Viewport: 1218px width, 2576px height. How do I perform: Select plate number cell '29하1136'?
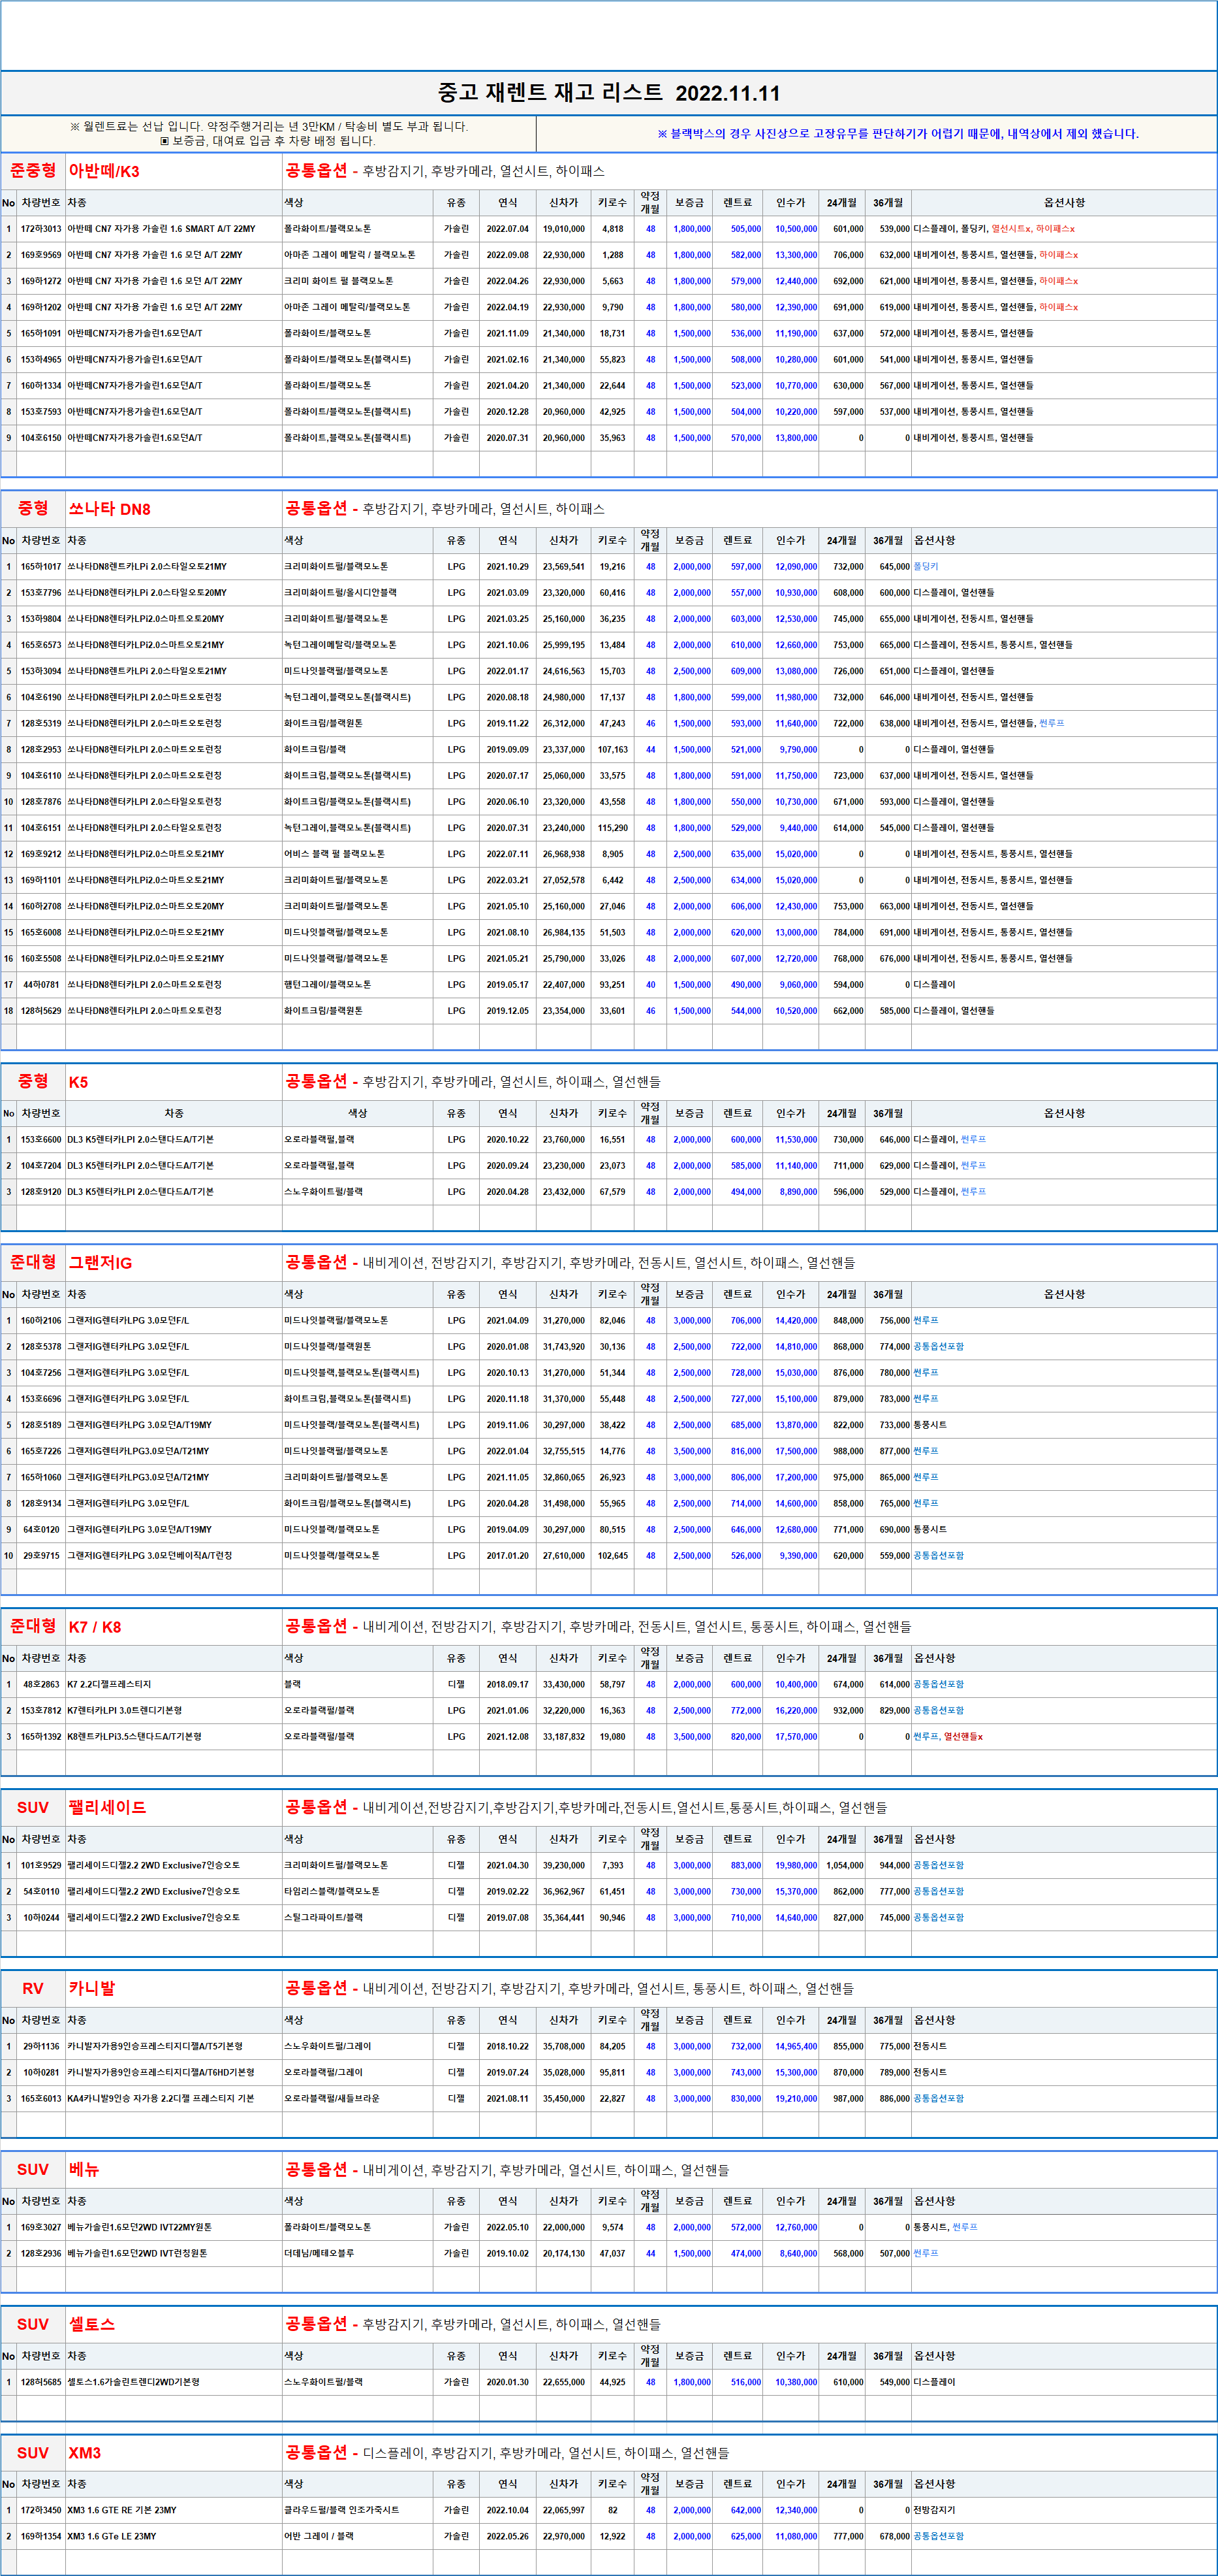[41, 2047]
